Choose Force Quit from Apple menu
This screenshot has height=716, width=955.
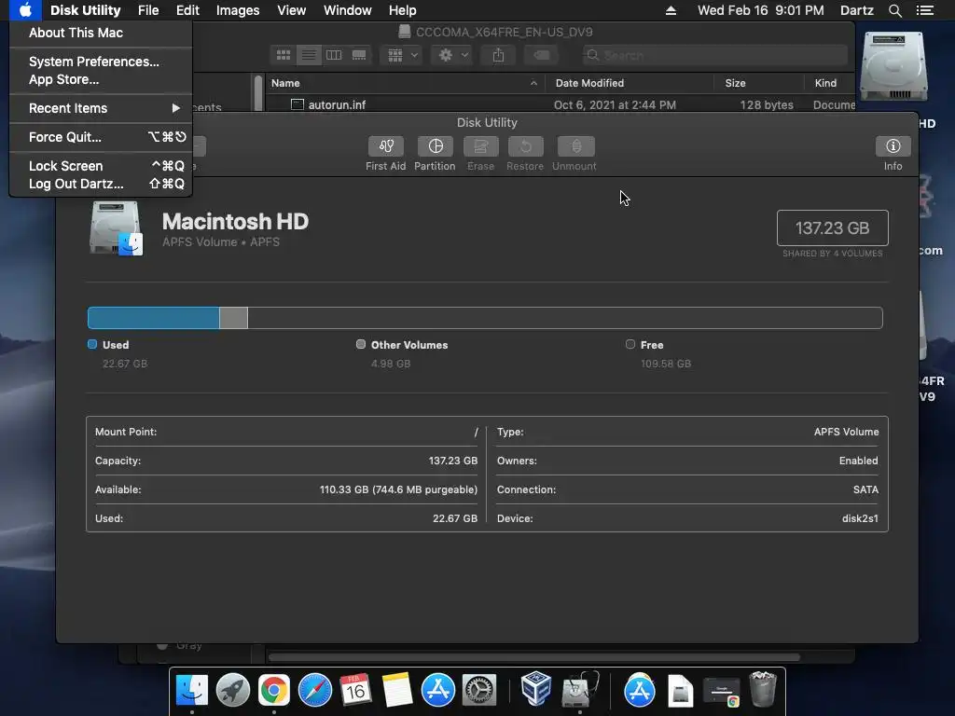point(101,137)
